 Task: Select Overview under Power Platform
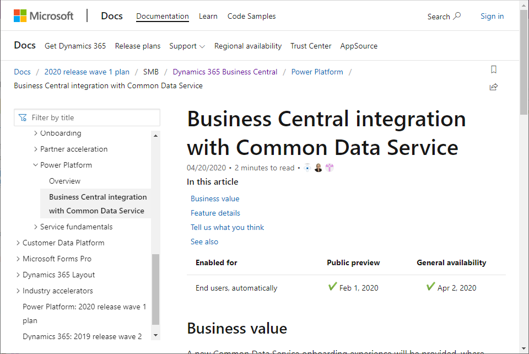point(65,181)
